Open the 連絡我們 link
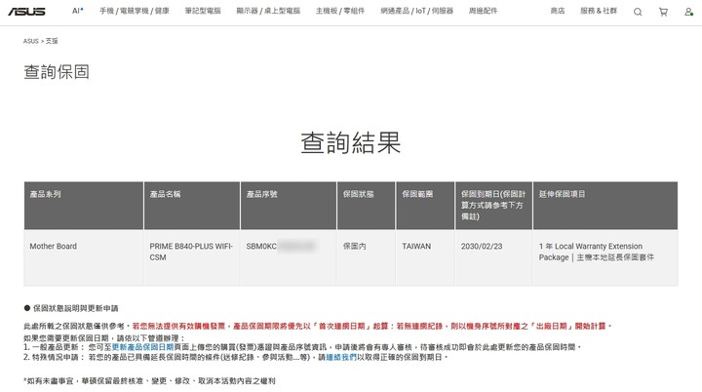Screen dimensions: 702x392 [x=341, y=357]
